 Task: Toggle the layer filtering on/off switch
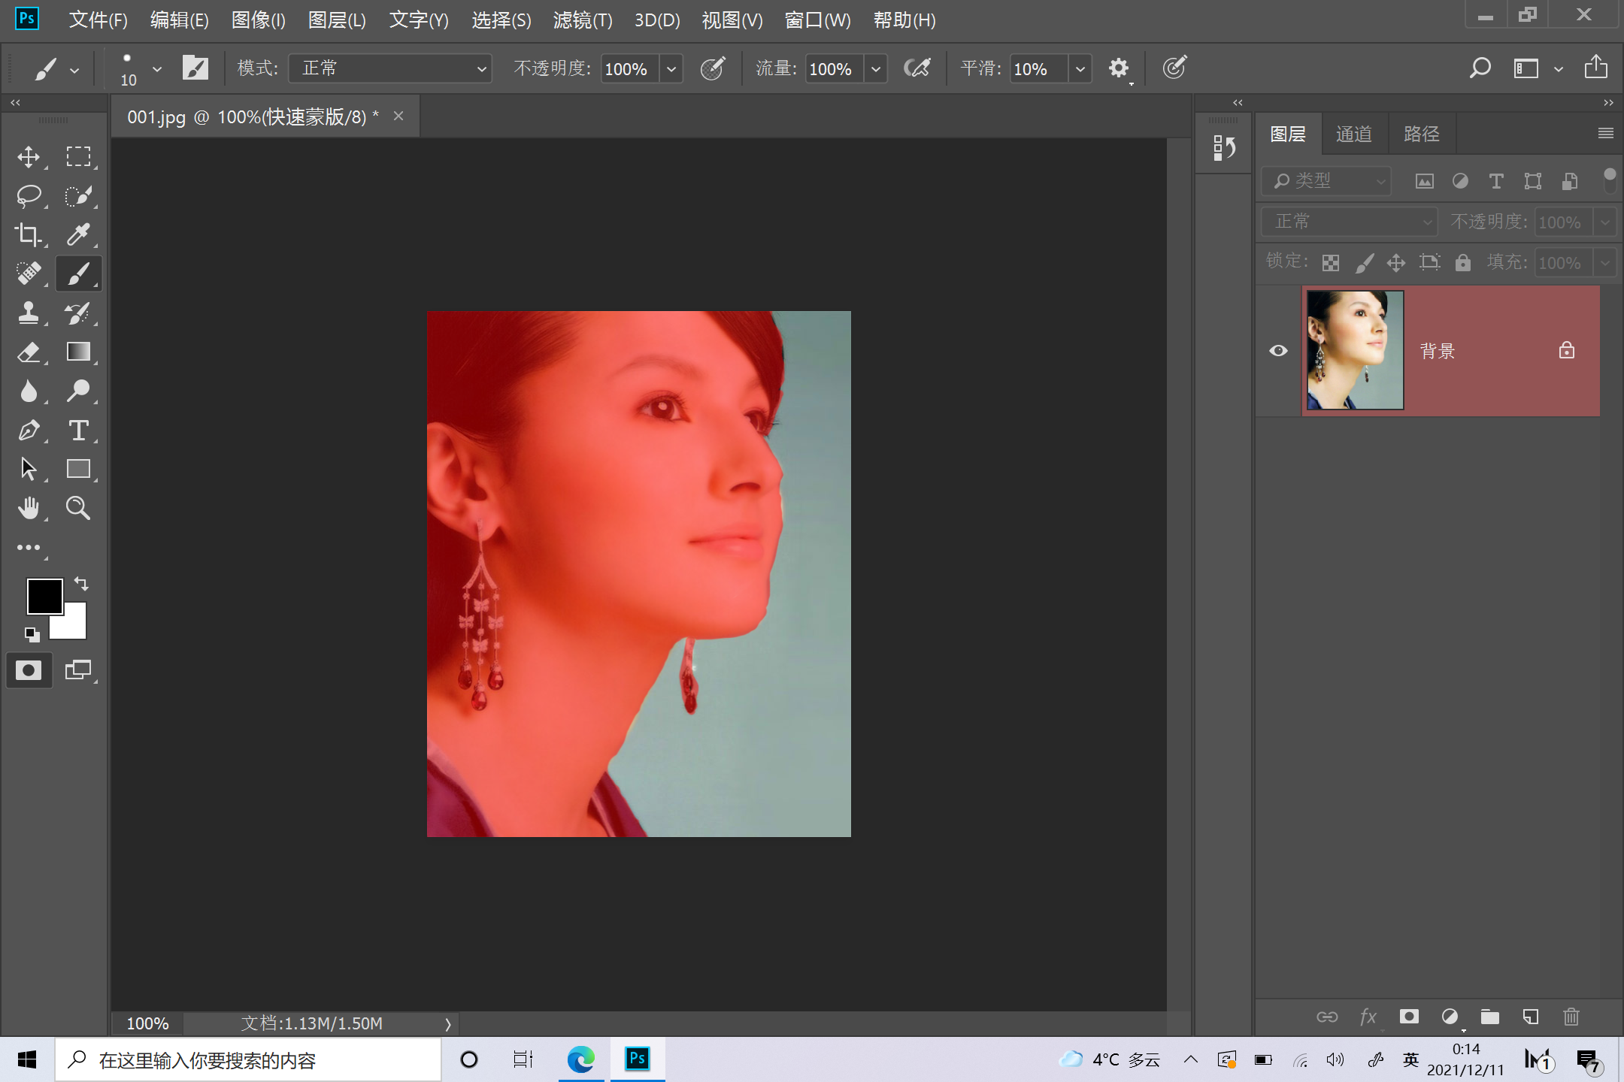1610,180
